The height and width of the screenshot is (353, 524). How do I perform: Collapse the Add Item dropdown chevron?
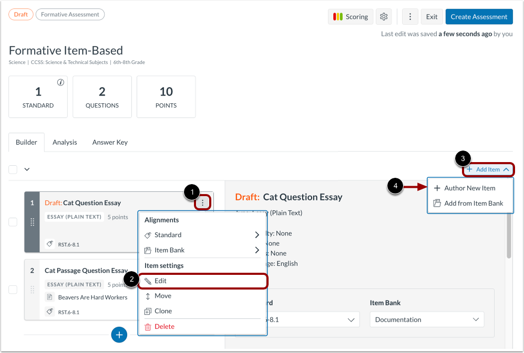click(506, 169)
